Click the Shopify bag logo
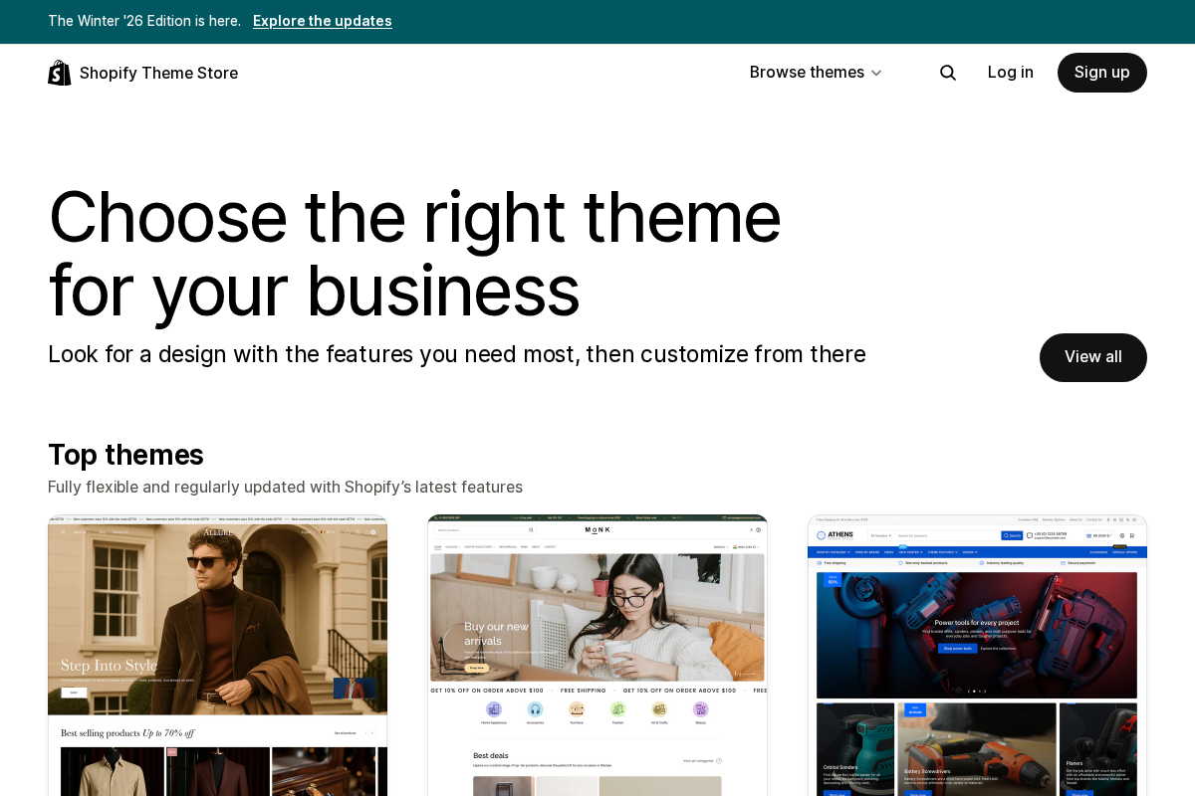1195x796 pixels. 60,72
